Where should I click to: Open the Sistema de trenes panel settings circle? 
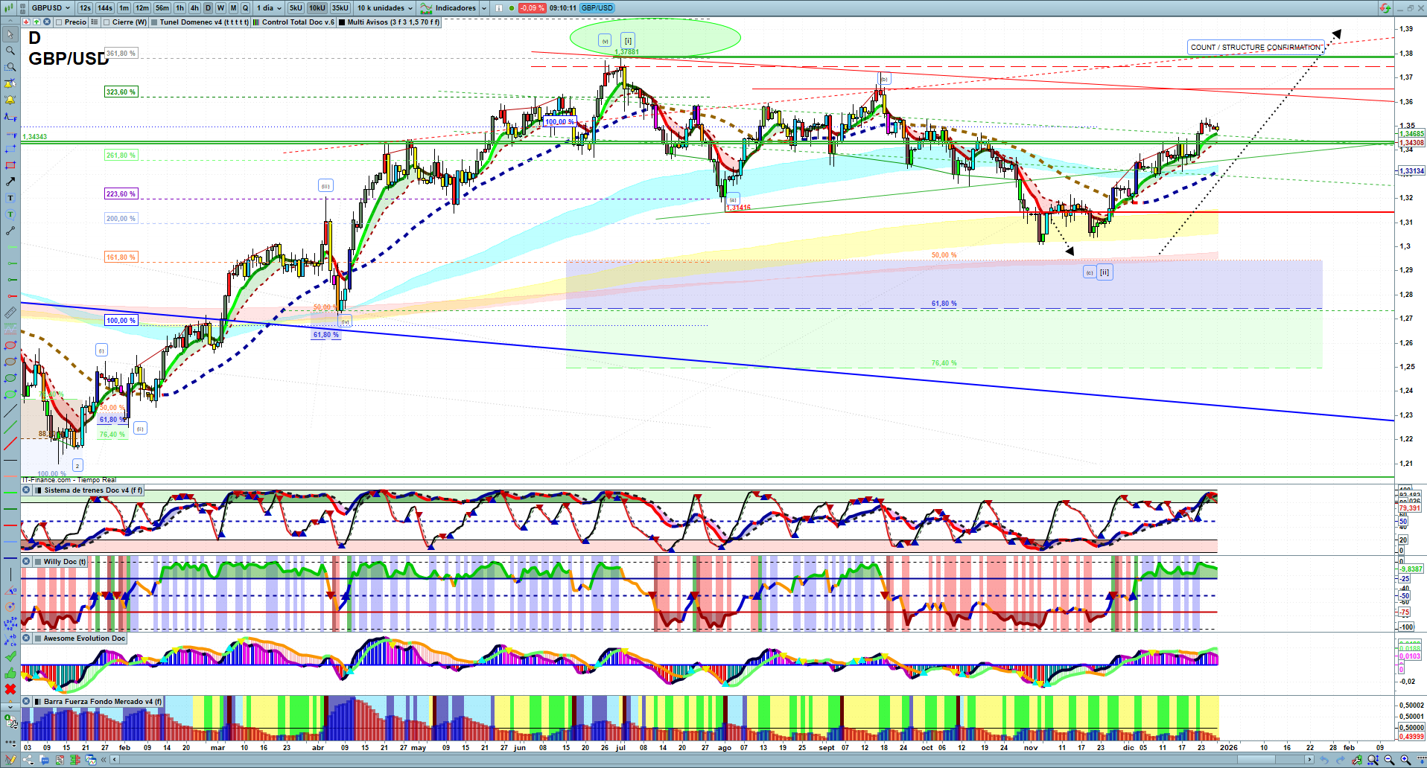(26, 490)
